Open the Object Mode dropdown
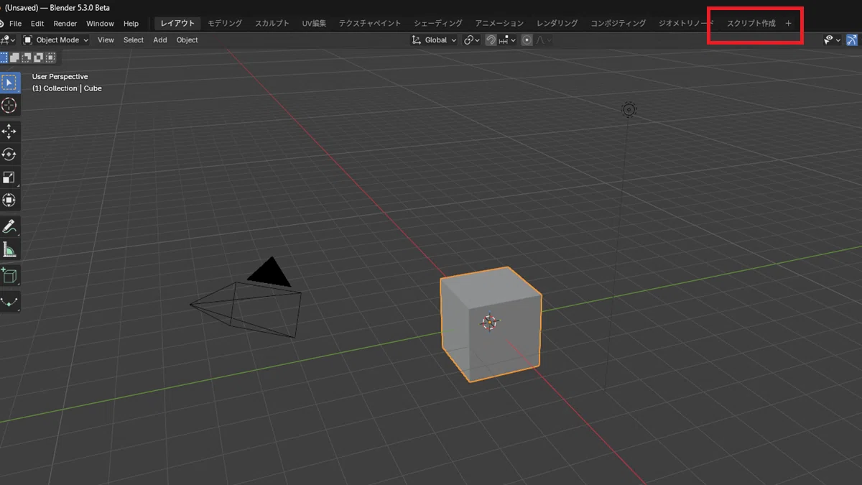Screen dimensions: 862x485 [x=56, y=40]
